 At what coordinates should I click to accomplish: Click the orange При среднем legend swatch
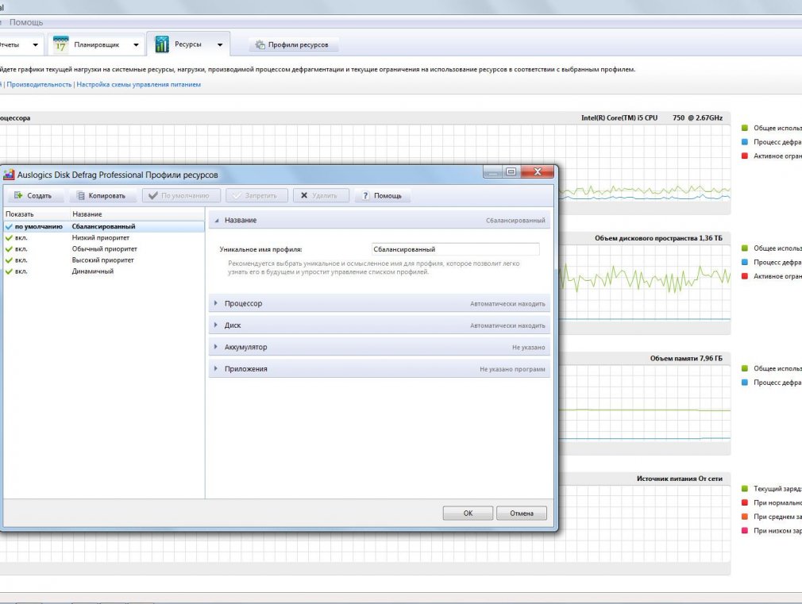(x=745, y=517)
